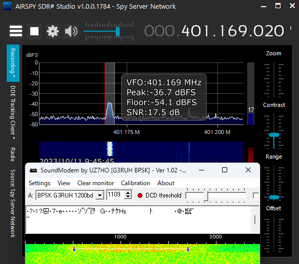Adjust the DCD threshold slider
Image resolution: width=299 pixels, height=264 pixels.
[x=206, y=195]
